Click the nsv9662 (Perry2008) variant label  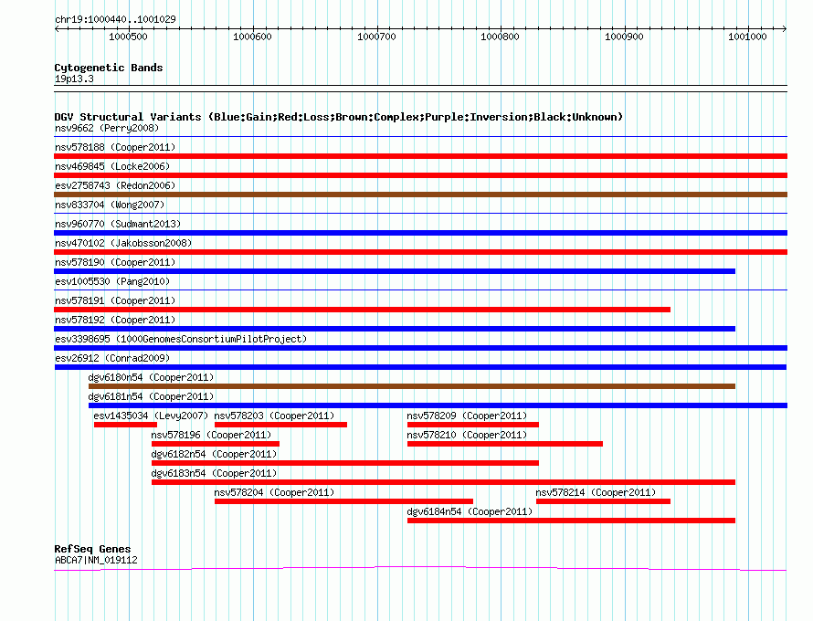[107, 128]
